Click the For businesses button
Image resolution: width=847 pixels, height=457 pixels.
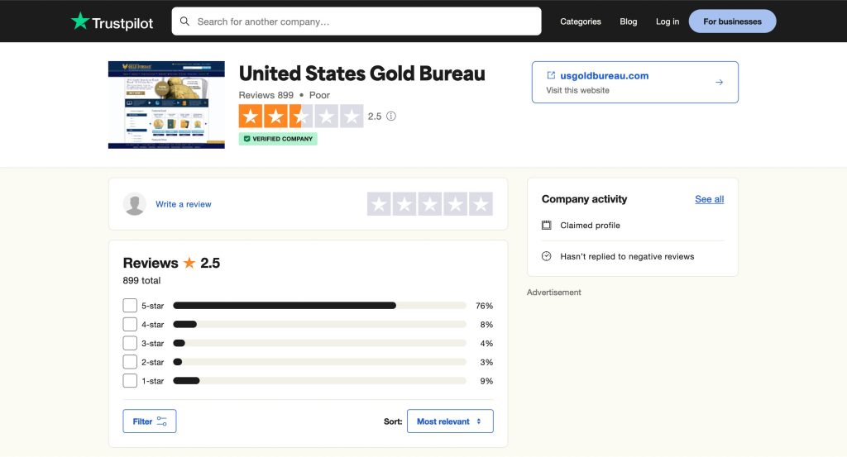(732, 21)
